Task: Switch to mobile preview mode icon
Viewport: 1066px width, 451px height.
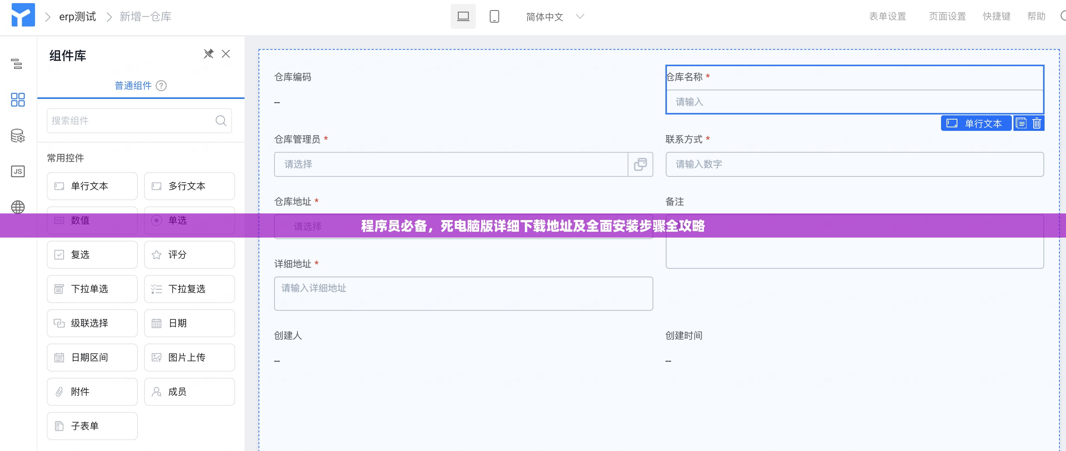Action: 494,17
